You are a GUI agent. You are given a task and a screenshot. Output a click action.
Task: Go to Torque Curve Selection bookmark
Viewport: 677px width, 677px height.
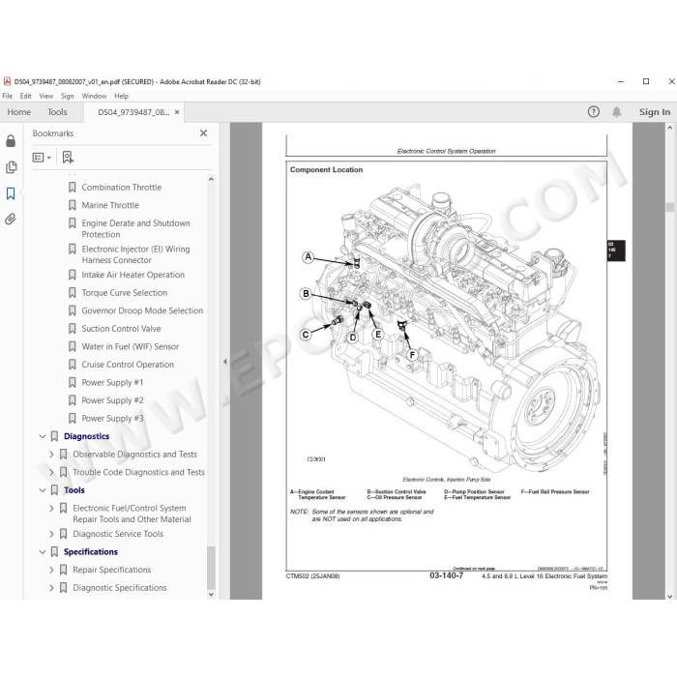(x=125, y=293)
